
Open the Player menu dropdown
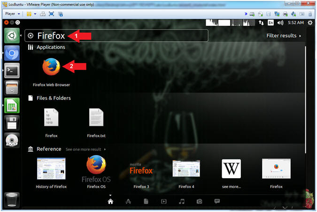point(13,14)
